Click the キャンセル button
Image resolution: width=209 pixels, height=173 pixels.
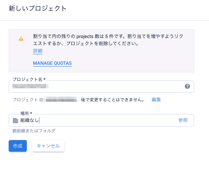tap(48, 146)
